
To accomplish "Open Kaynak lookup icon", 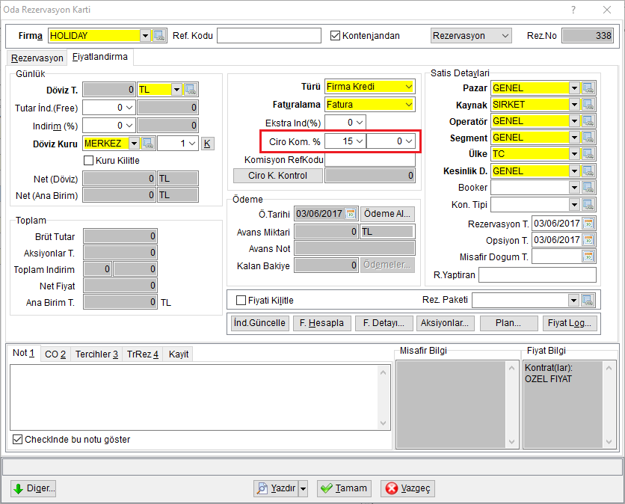I will click(x=588, y=105).
